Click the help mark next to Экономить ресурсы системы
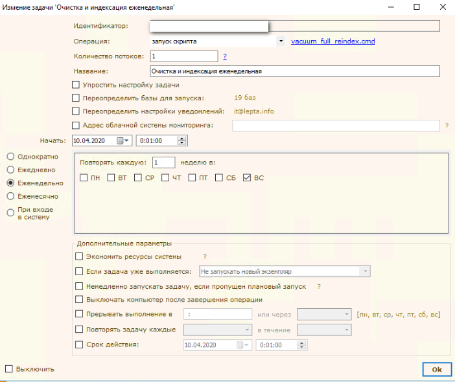This screenshot has height=382, width=455. tap(205, 256)
